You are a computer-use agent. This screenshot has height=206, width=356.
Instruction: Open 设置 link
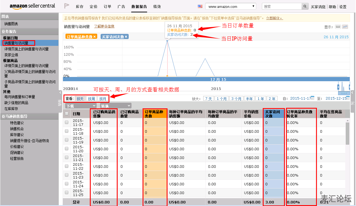coord(343,7)
